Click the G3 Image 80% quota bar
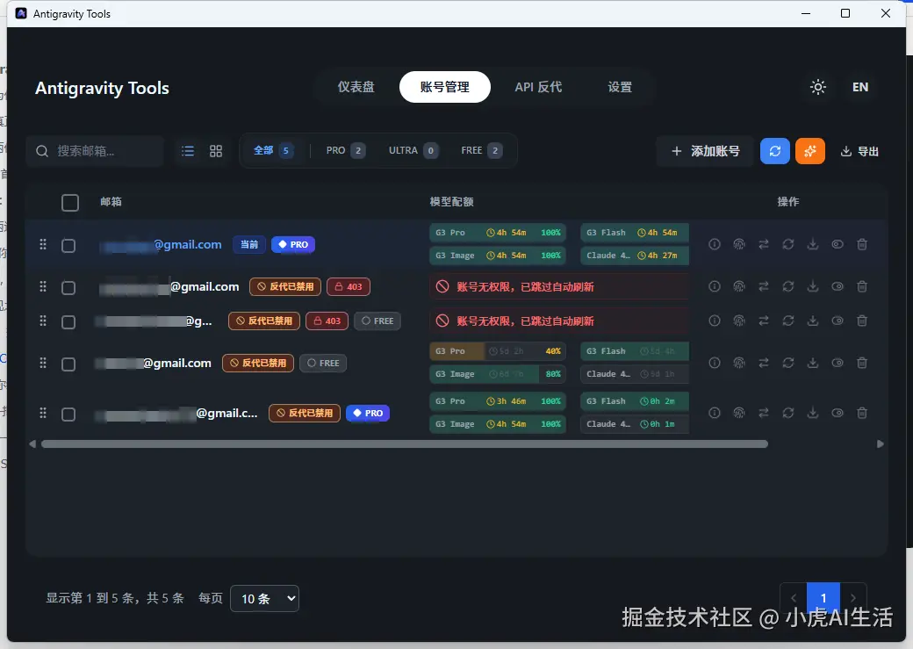Image resolution: width=913 pixels, height=649 pixels. [x=498, y=374]
